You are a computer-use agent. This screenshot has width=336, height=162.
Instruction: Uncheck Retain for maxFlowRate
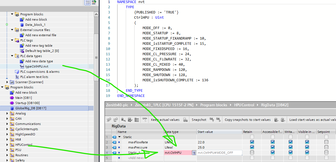coord(252,142)
